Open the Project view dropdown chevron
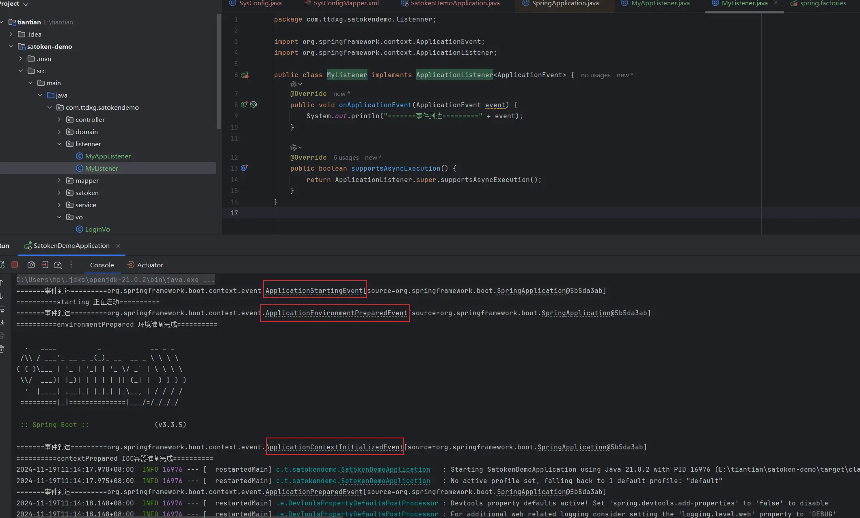The image size is (860, 518). click(x=26, y=4)
